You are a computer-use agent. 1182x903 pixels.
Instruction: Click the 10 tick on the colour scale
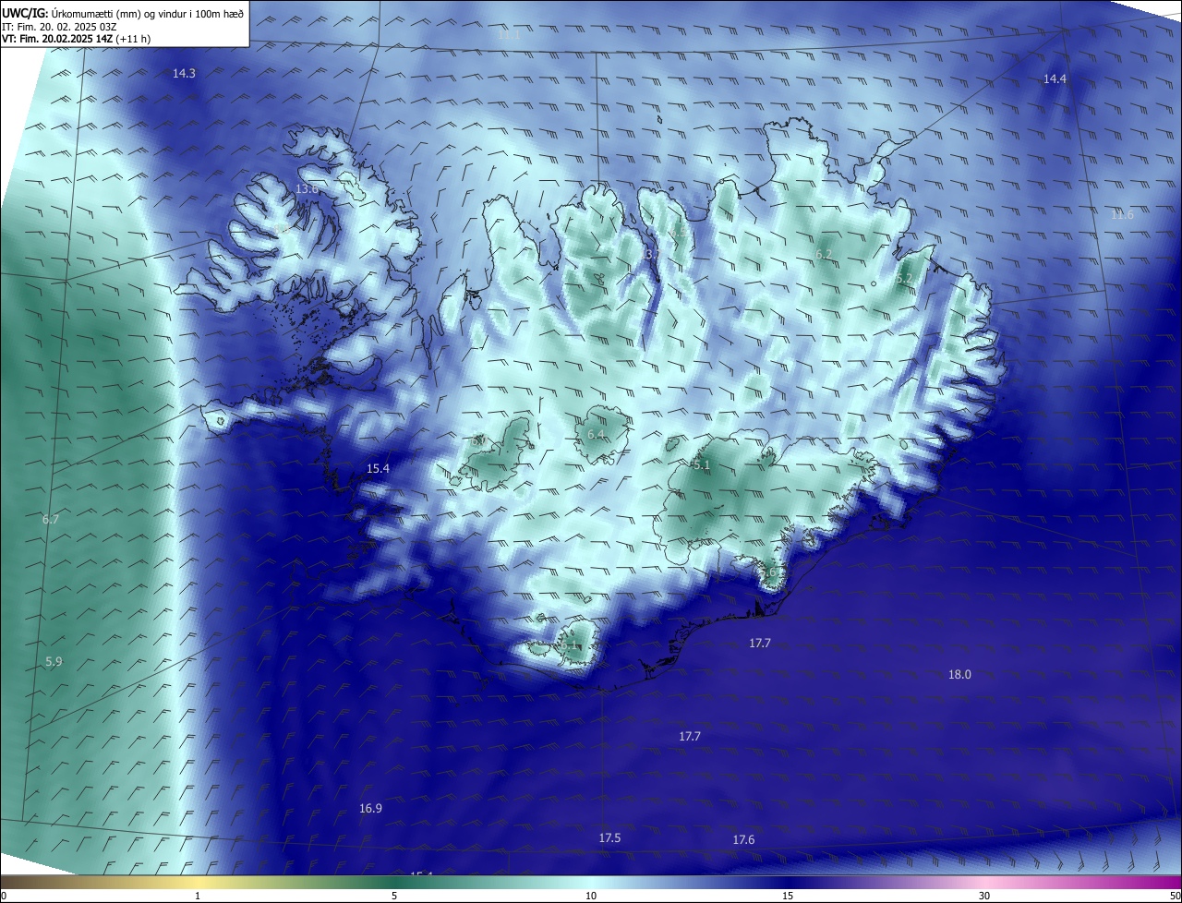coord(591,896)
